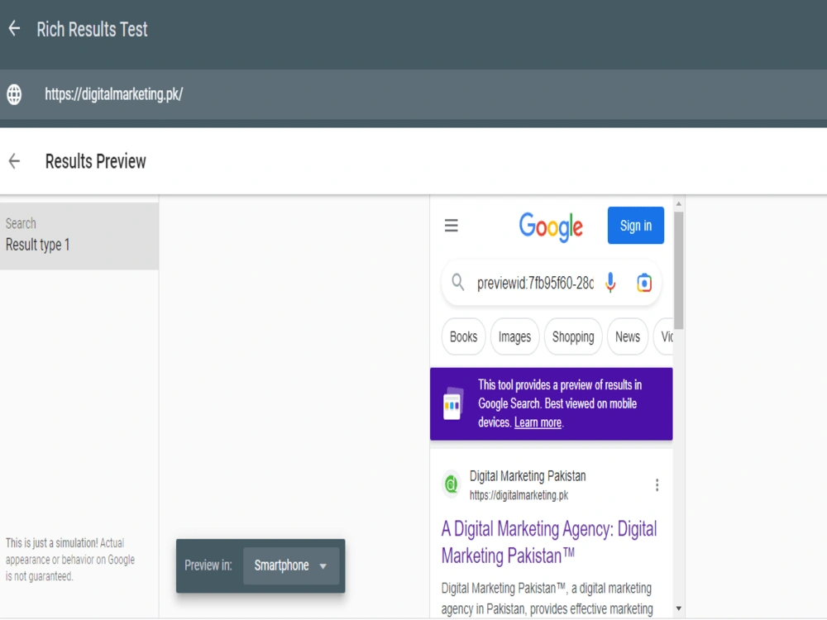Click the https://digitalmarketing.pk/ URL field at top

113,94
